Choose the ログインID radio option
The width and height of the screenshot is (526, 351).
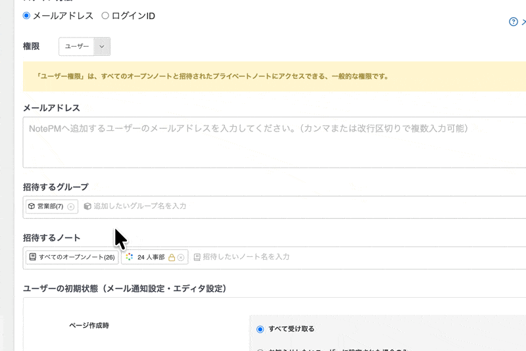click(x=105, y=16)
